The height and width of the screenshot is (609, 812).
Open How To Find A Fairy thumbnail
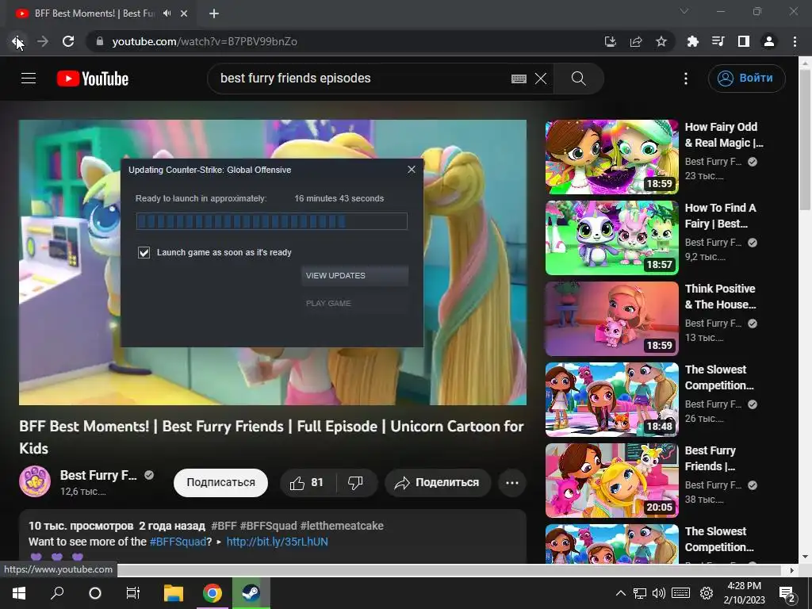(611, 238)
